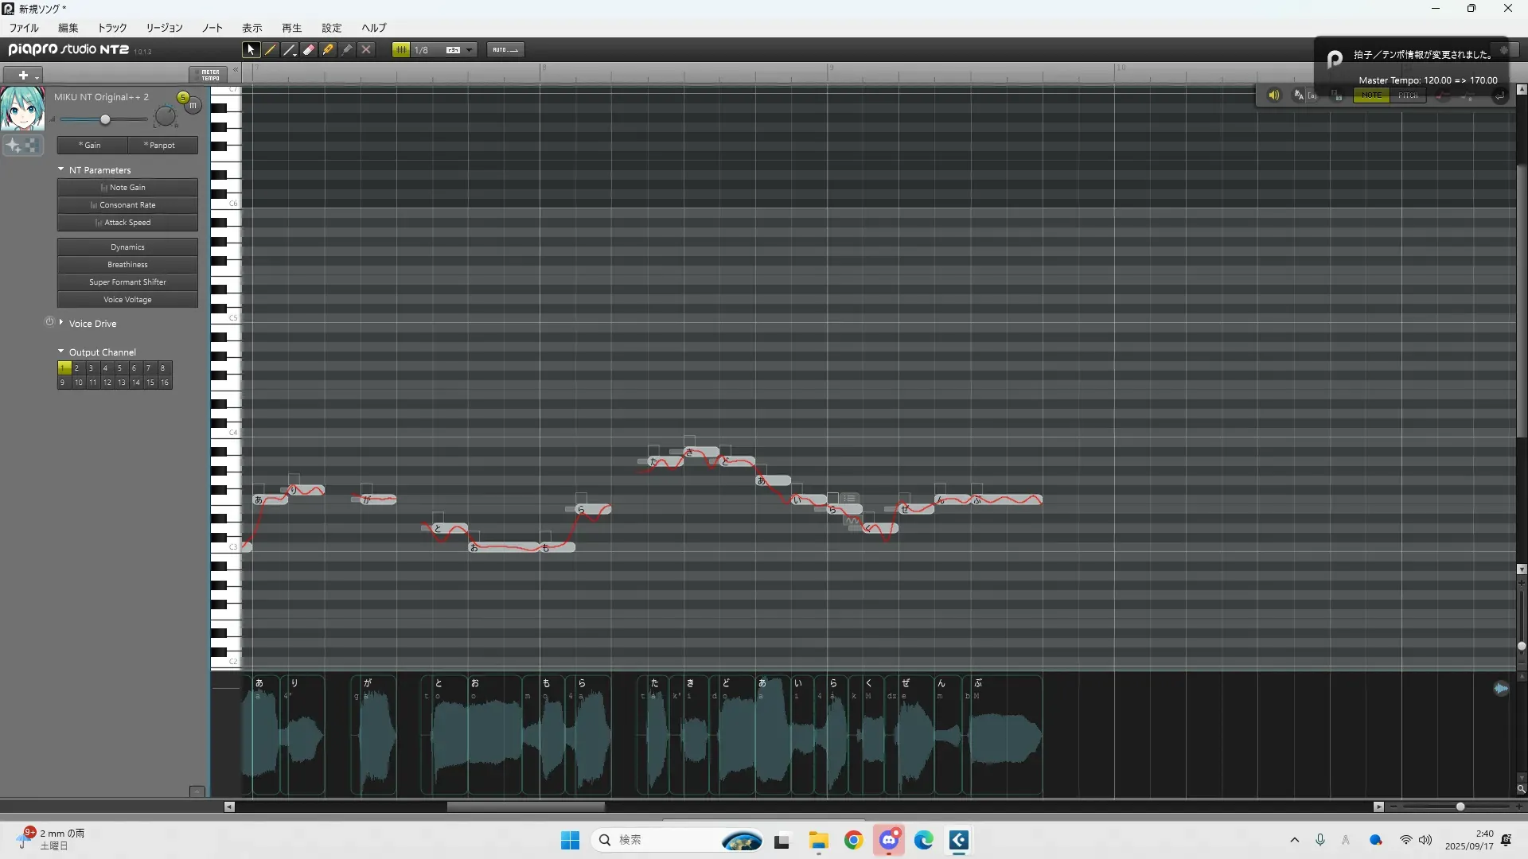
Task: Toggle the track solo S button
Action: tap(183, 97)
